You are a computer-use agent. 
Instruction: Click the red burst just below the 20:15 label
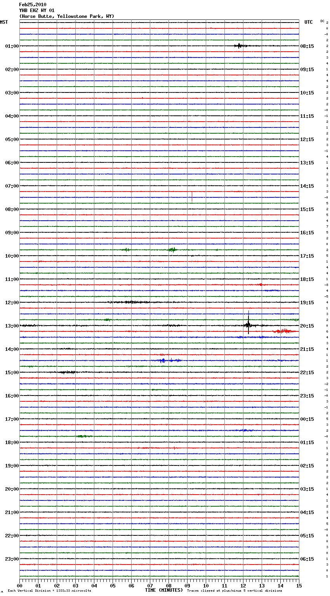coord(285,331)
